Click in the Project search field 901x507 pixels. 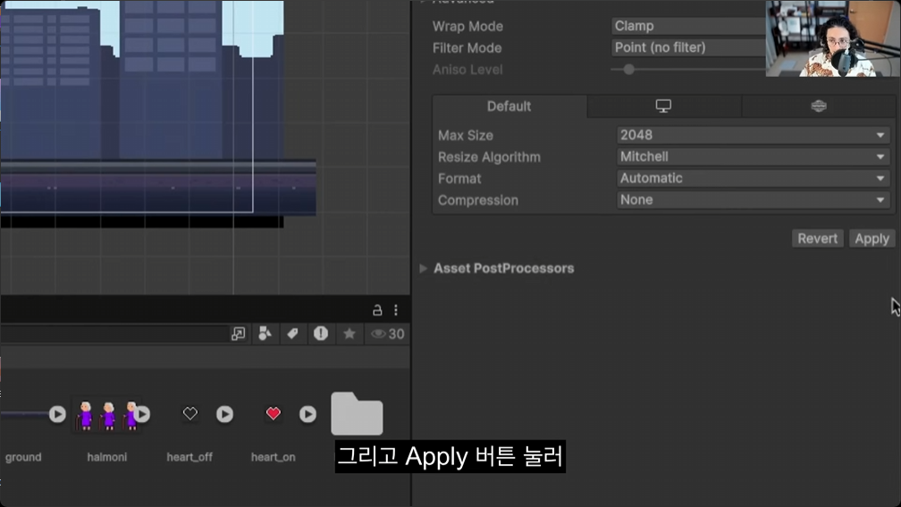[x=114, y=334]
